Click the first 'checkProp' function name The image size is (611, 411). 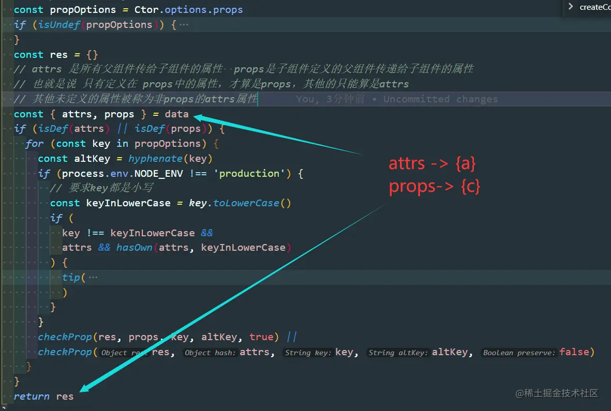[65, 337]
